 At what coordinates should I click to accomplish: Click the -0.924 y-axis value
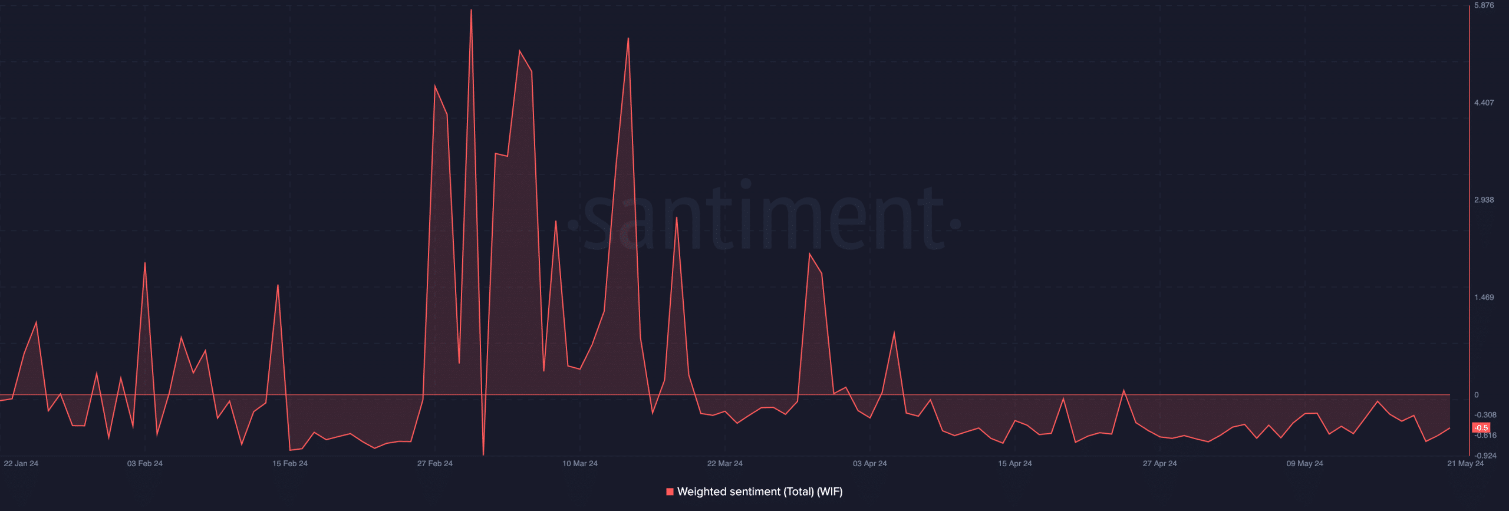(x=1485, y=456)
